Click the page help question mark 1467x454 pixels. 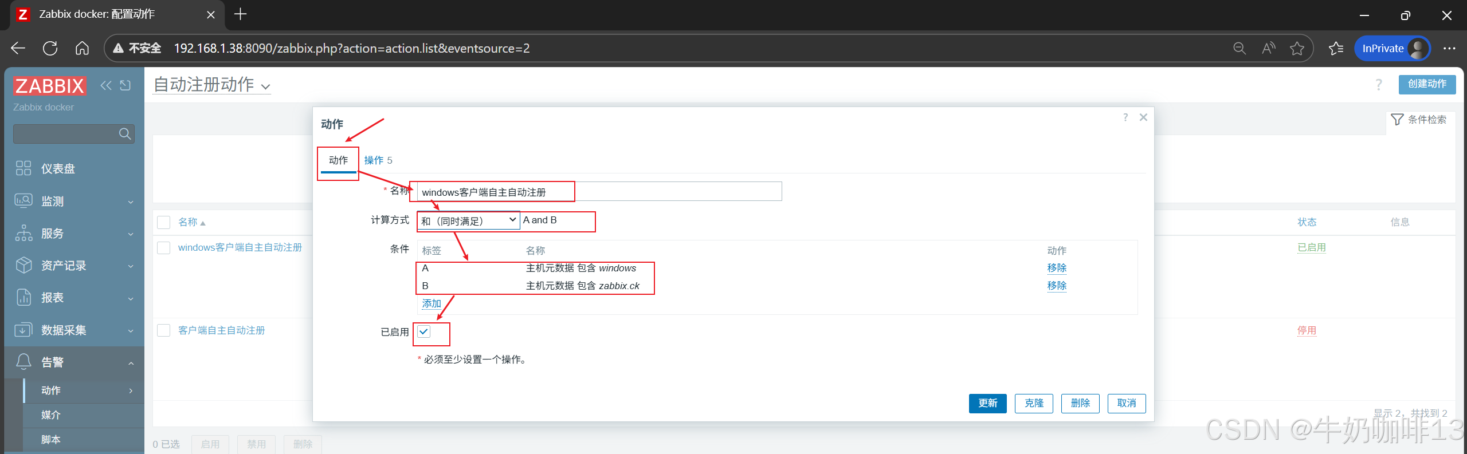point(1379,85)
